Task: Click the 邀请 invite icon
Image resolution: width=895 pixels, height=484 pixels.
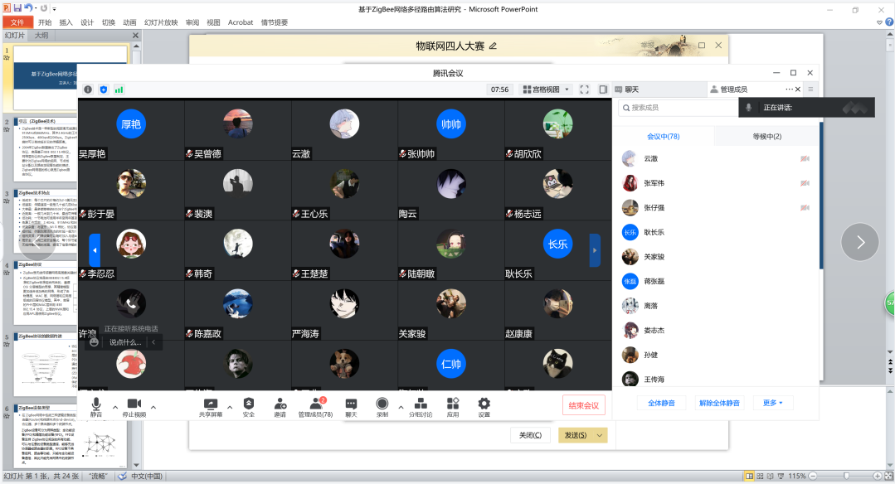Action: pyautogui.click(x=280, y=404)
